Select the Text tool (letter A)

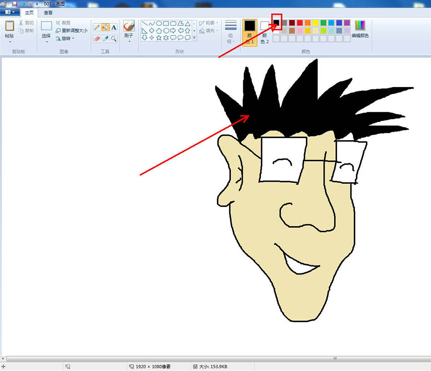coord(114,27)
